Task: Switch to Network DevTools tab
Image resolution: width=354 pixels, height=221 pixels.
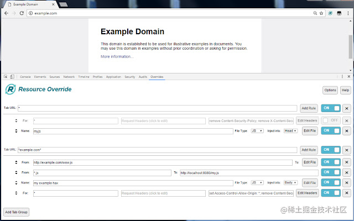Action: coord(69,77)
